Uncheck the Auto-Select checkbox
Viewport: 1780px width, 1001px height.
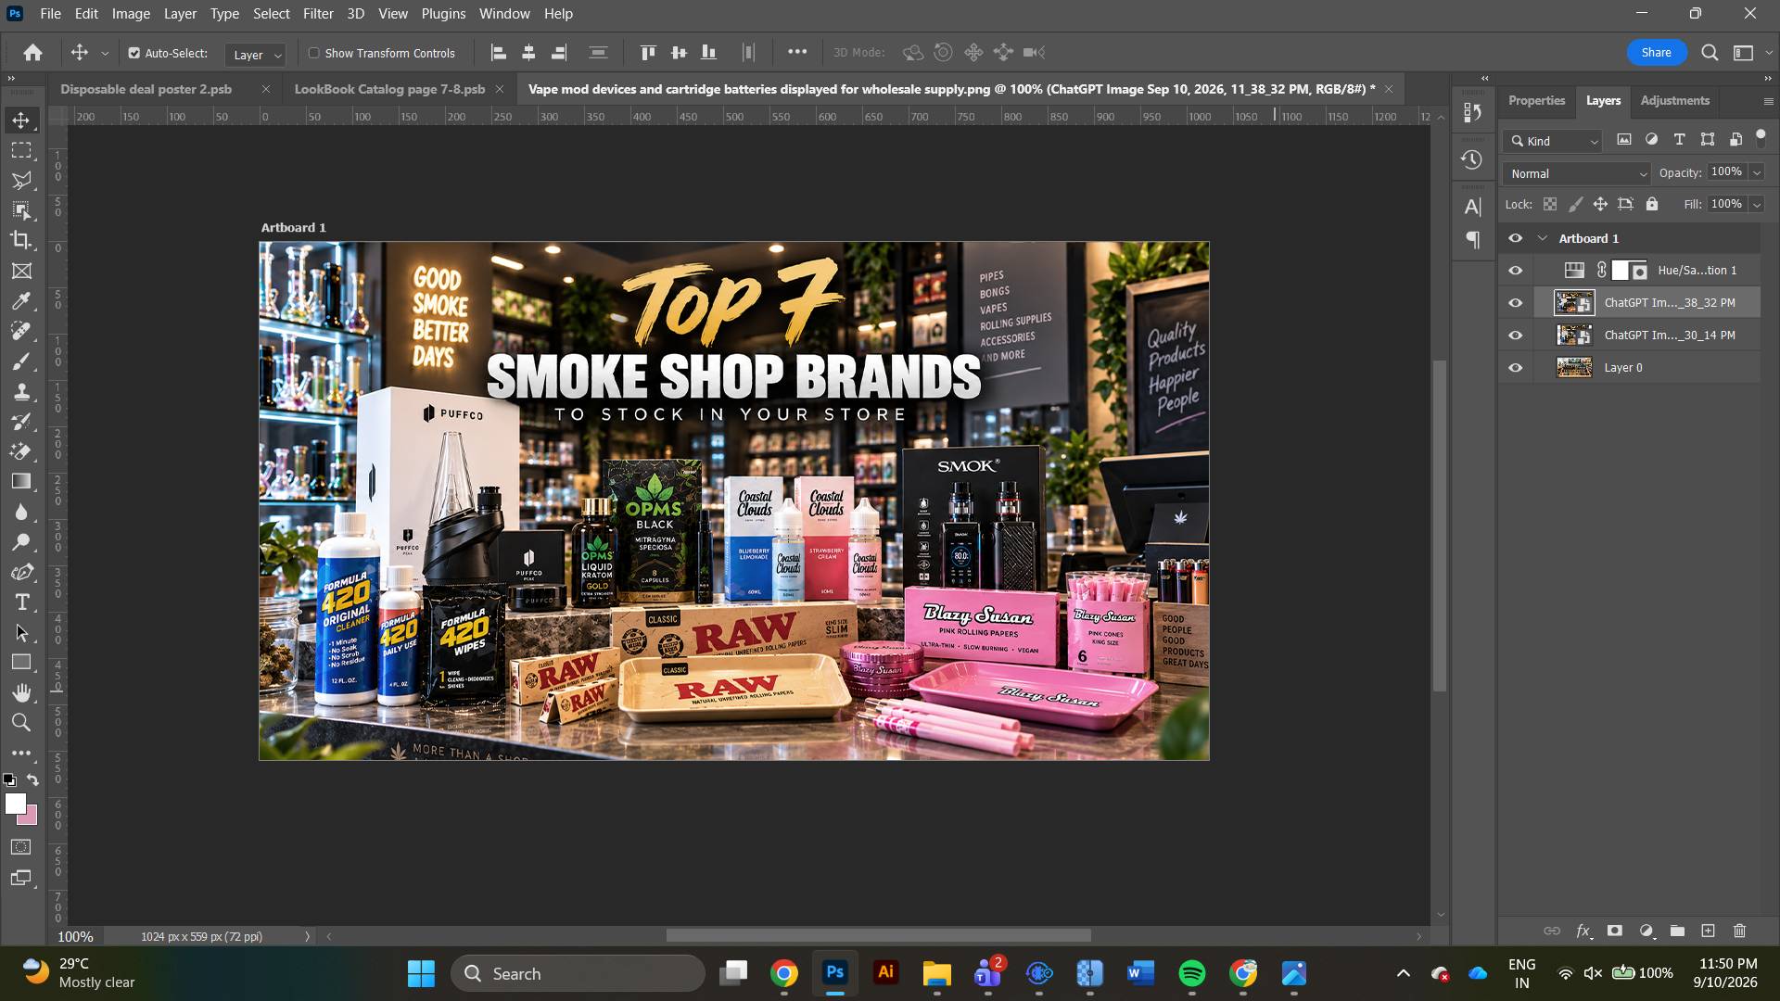click(134, 53)
